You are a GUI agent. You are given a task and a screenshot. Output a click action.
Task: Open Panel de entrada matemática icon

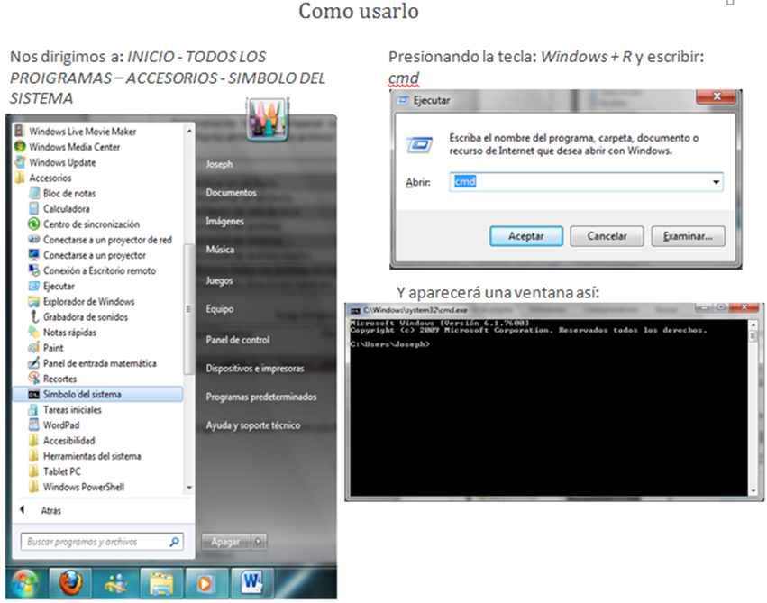33,363
